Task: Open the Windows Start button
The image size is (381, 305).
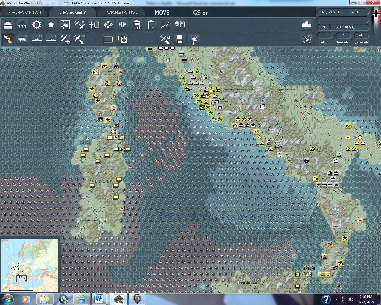Action: 7,299
